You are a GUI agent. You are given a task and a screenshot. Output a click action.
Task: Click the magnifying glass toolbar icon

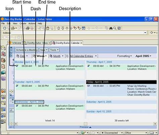click(x=115, y=28)
